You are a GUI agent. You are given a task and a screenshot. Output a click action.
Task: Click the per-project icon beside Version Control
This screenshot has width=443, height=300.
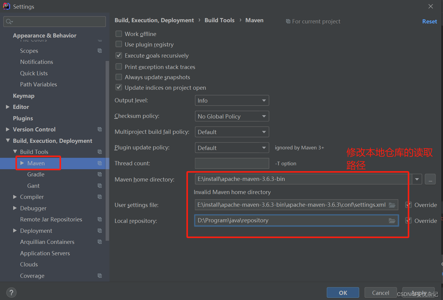[x=100, y=129]
